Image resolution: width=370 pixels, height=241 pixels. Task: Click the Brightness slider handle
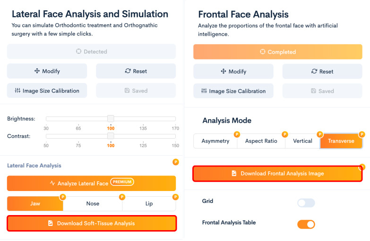[111, 118]
